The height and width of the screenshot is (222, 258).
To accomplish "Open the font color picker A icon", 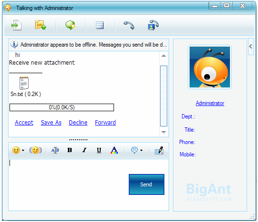I will 114,150.
